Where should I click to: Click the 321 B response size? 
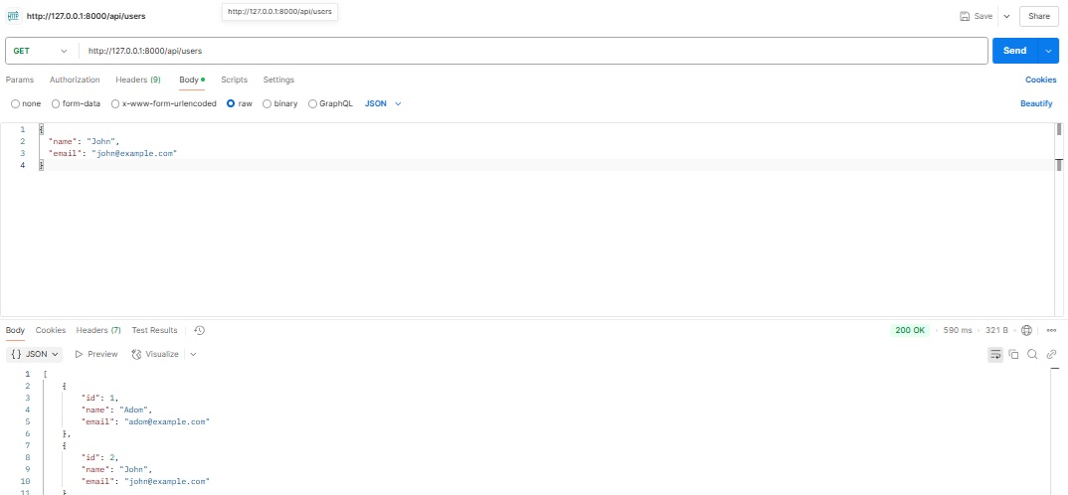click(996, 330)
